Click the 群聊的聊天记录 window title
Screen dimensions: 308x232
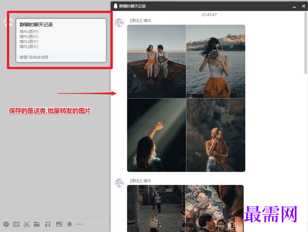coord(132,6)
